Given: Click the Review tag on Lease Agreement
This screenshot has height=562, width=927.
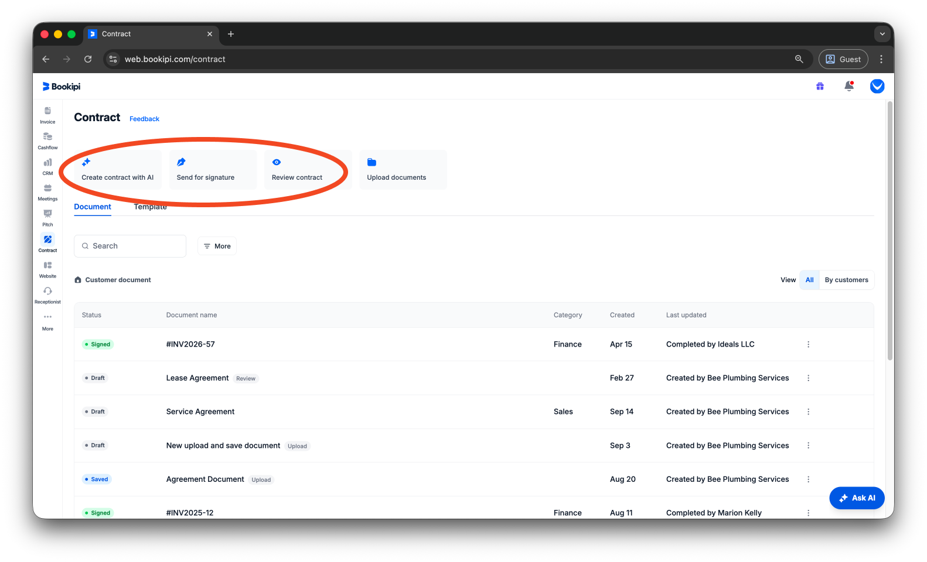Looking at the screenshot, I should (x=246, y=379).
